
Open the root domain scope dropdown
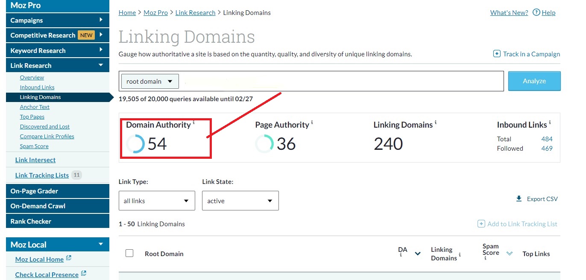149,81
